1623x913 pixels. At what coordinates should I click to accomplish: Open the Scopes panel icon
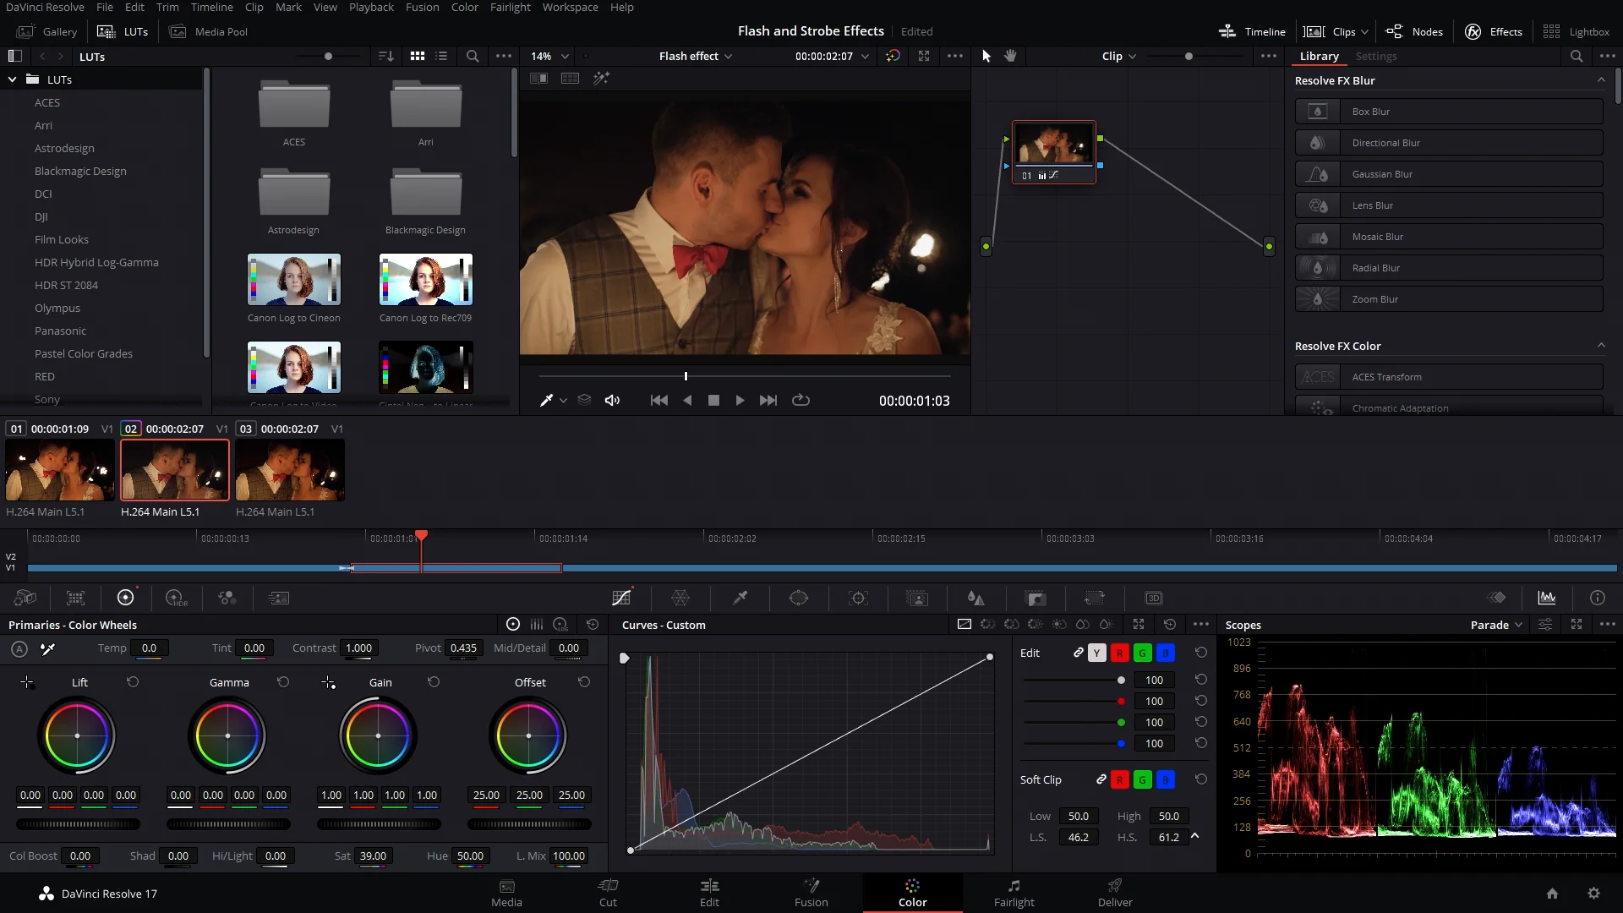[1547, 598]
